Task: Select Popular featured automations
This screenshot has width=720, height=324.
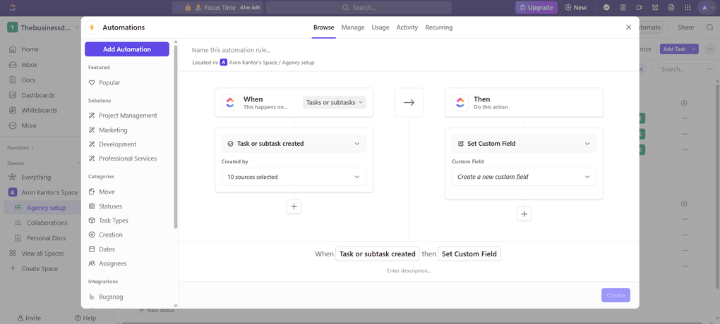Action: pos(109,83)
